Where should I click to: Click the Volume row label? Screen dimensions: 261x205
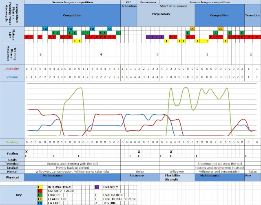[x=12, y=77]
